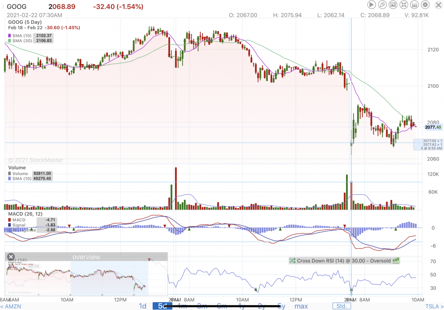Open chart settings gear

click(x=425, y=5)
